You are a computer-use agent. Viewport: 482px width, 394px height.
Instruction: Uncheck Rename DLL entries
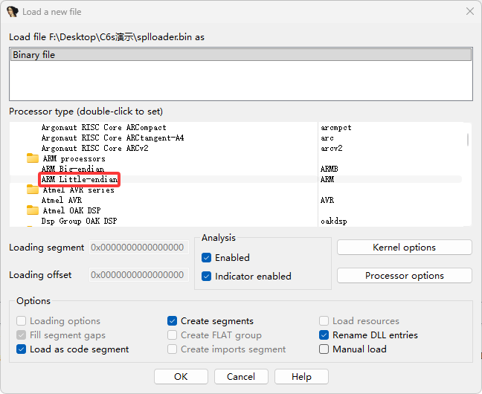pyautogui.click(x=324, y=335)
